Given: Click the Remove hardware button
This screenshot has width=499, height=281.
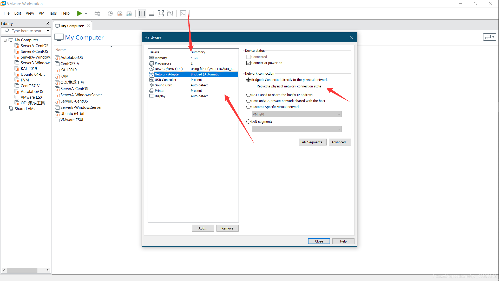Looking at the screenshot, I should tap(227, 228).
